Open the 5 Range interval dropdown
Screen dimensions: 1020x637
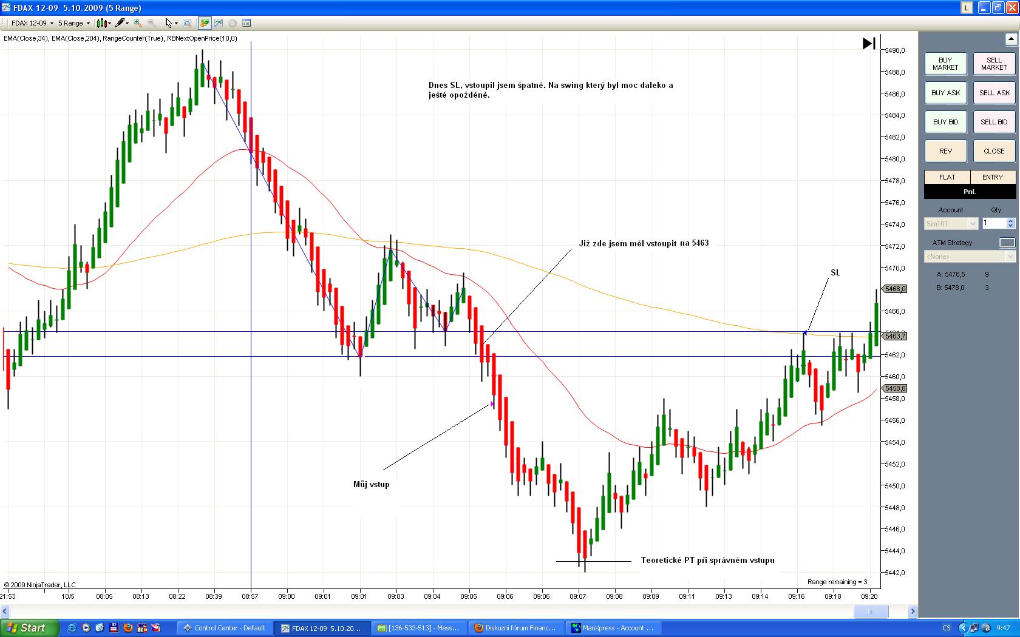(74, 23)
